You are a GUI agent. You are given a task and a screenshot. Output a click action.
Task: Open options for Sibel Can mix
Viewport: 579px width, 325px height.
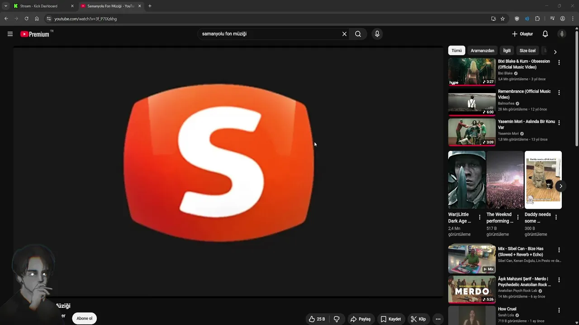[559, 250]
